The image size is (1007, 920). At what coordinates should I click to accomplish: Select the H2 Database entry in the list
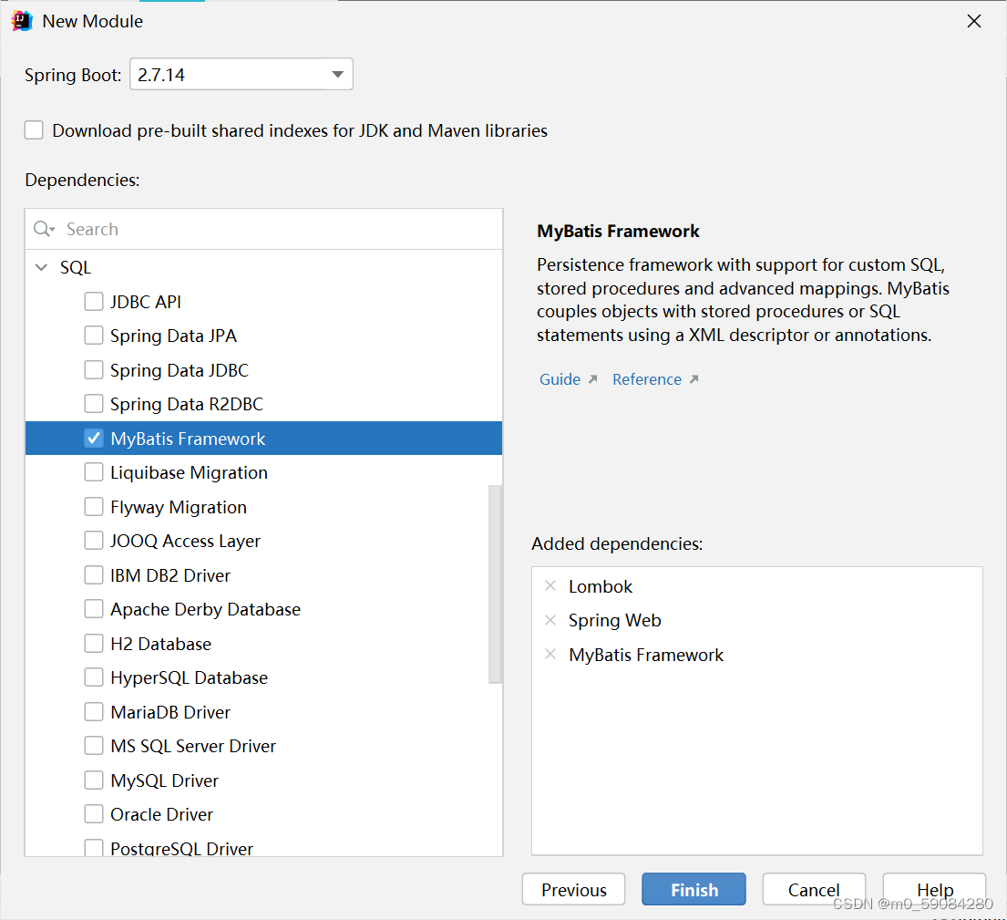160,643
